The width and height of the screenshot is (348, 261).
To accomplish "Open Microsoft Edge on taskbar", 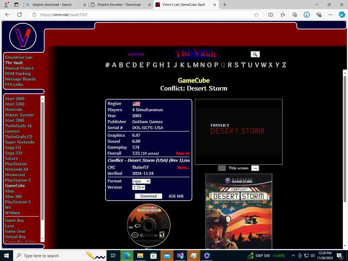I will click(x=127, y=256).
